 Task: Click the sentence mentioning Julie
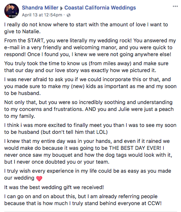point(89,113)
